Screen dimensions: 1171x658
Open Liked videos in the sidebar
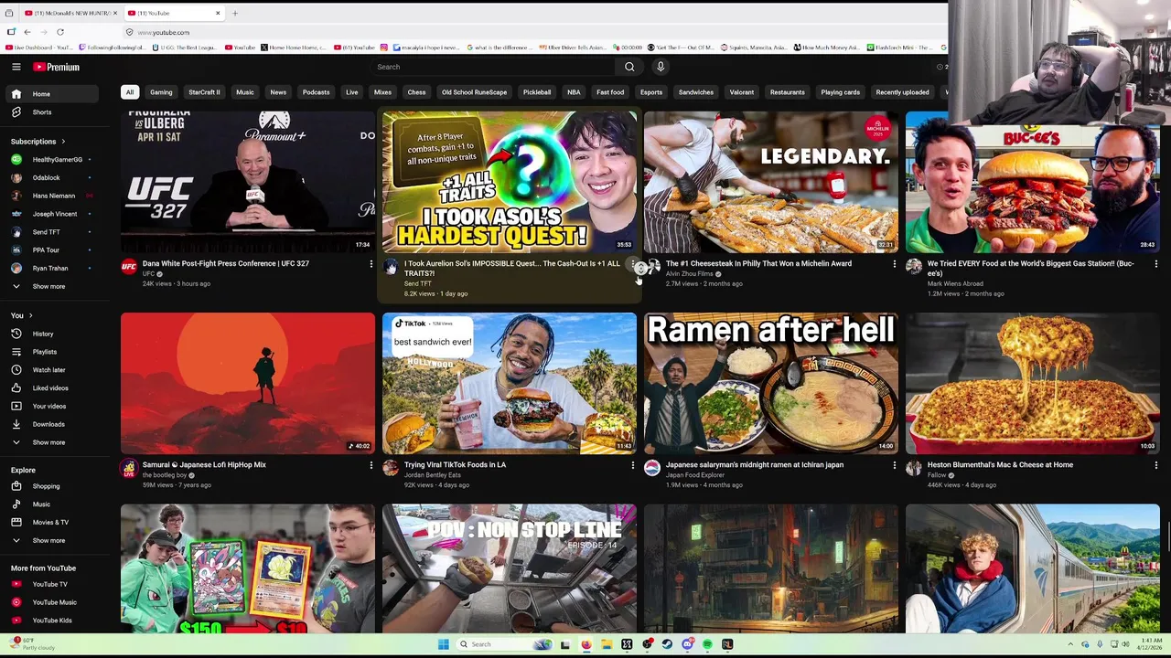coord(51,387)
